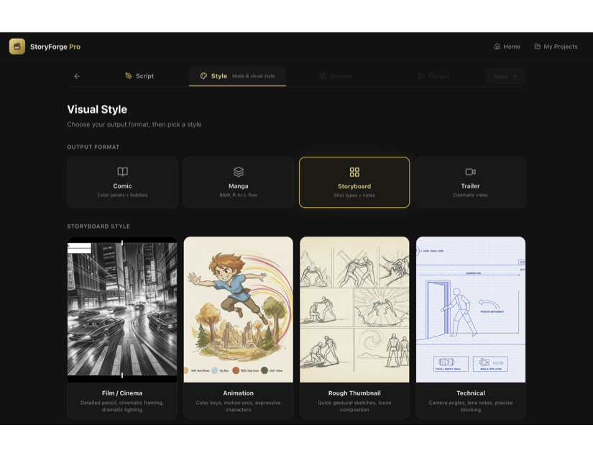The width and height of the screenshot is (593, 458).
Task: Select the Trailer cinematic video card
Action: (471, 183)
